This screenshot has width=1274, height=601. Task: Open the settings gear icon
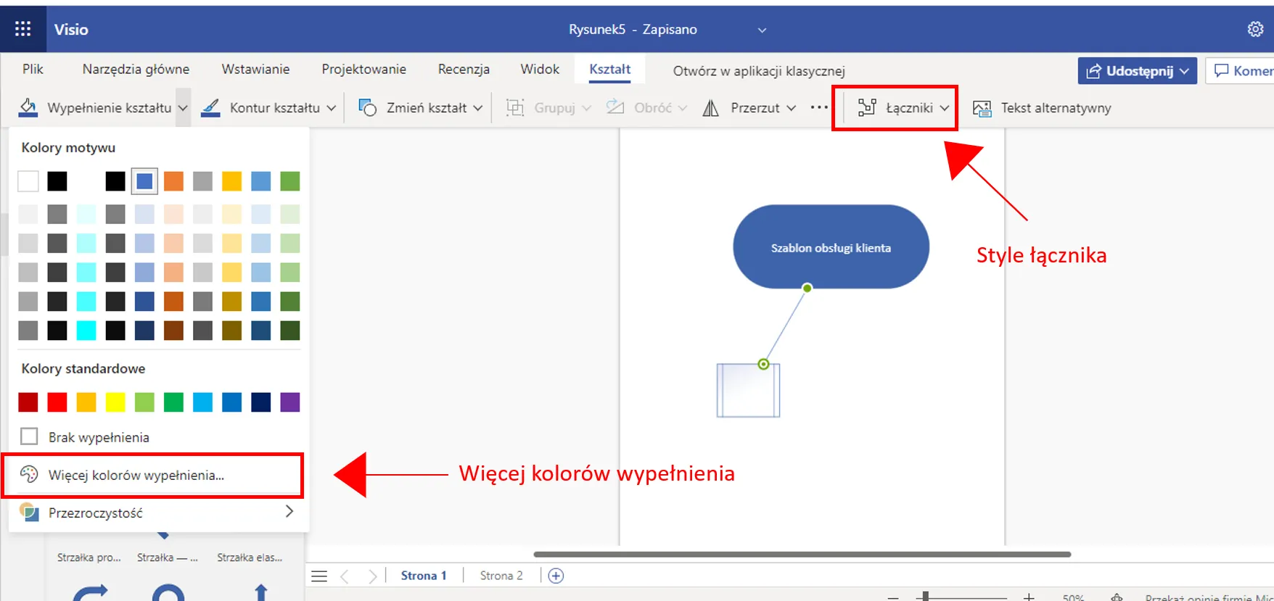pyautogui.click(x=1255, y=29)
